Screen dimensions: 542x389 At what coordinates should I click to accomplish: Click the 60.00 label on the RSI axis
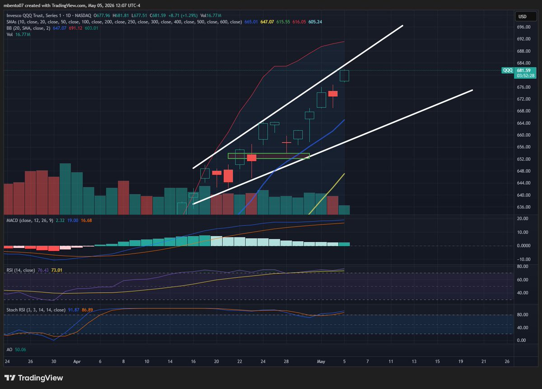tap(523, 280)
